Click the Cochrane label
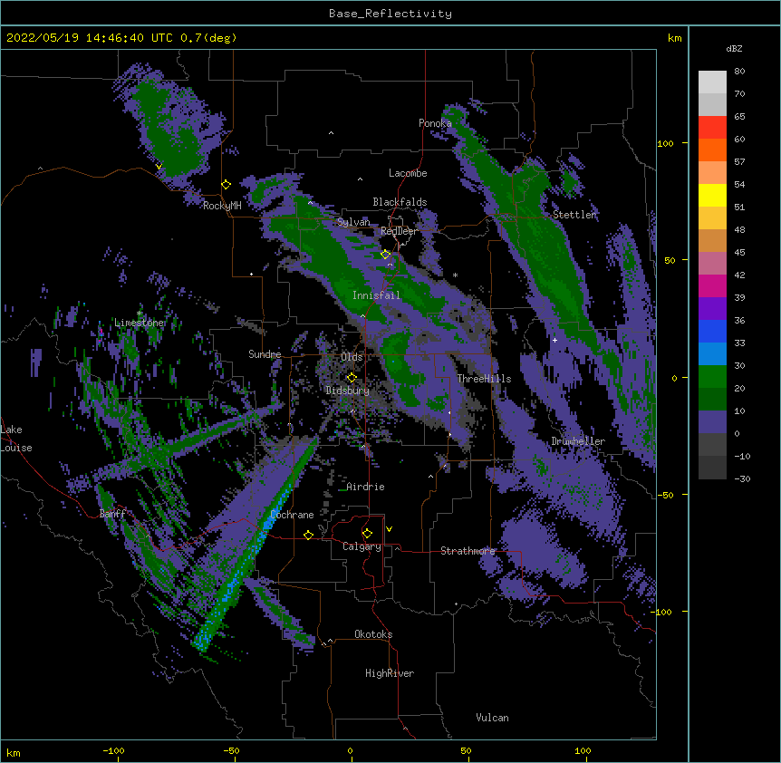Image resolution: width=781 pixels, height=763 pixels. coord(293,515)
